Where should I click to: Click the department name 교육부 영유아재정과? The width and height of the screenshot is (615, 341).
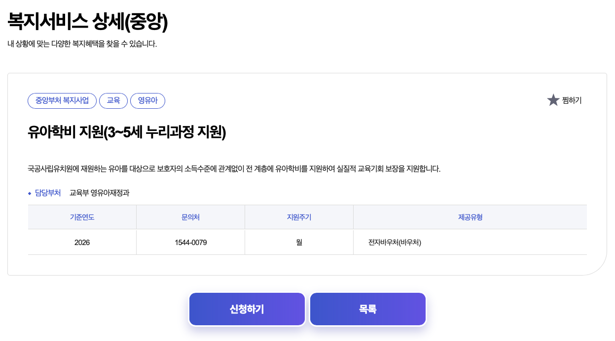pos(99,193)
